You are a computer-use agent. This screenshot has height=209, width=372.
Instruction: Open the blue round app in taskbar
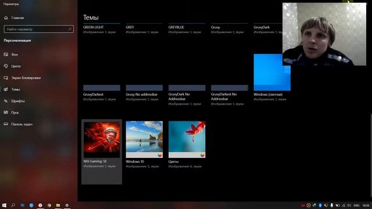click(31, 205)
